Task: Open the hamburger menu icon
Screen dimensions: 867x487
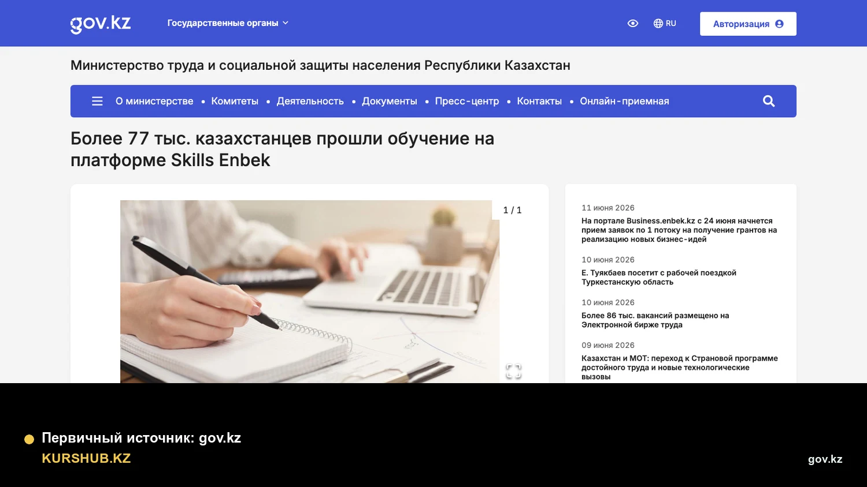Action: coord(97,101)
